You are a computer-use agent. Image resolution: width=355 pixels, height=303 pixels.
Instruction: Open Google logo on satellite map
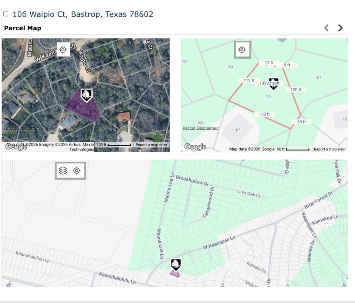click(x=16, y=147)
